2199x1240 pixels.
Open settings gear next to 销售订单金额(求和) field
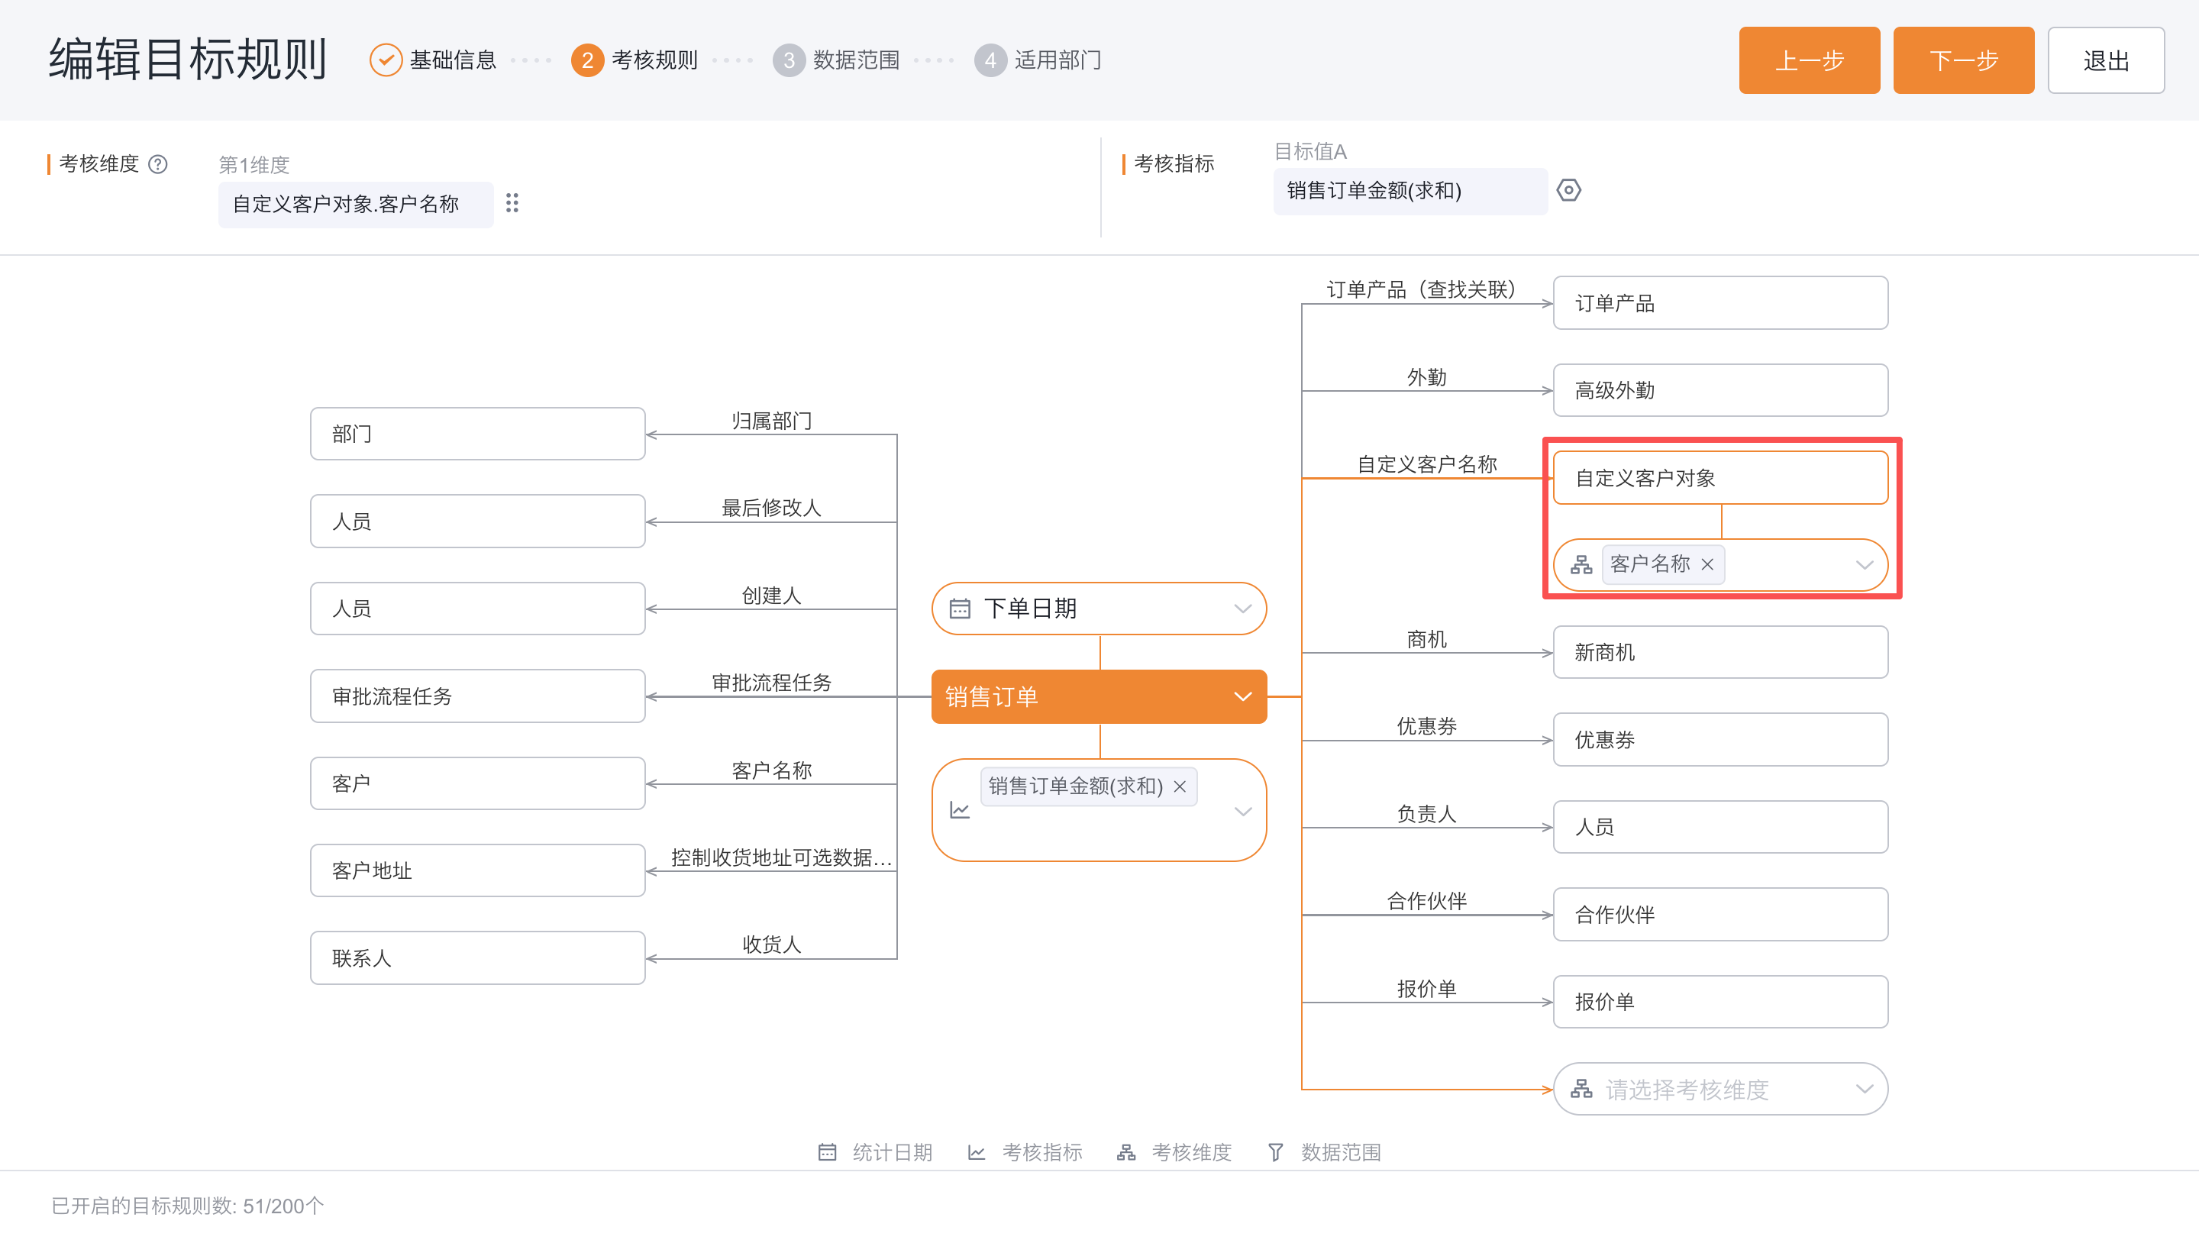(1570, 190)
